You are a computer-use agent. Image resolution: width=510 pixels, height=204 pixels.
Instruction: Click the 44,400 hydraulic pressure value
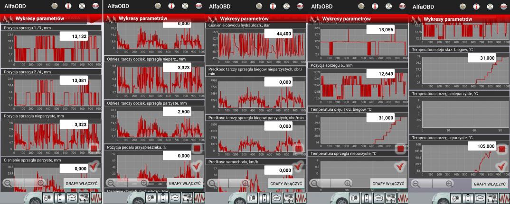coord(278,34)
